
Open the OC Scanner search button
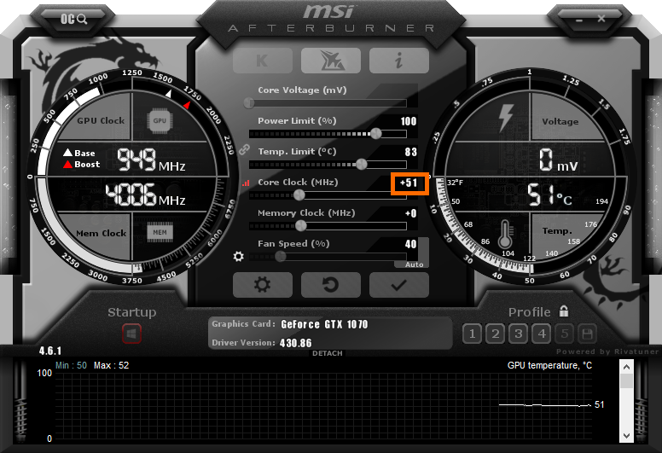[75, 18]
